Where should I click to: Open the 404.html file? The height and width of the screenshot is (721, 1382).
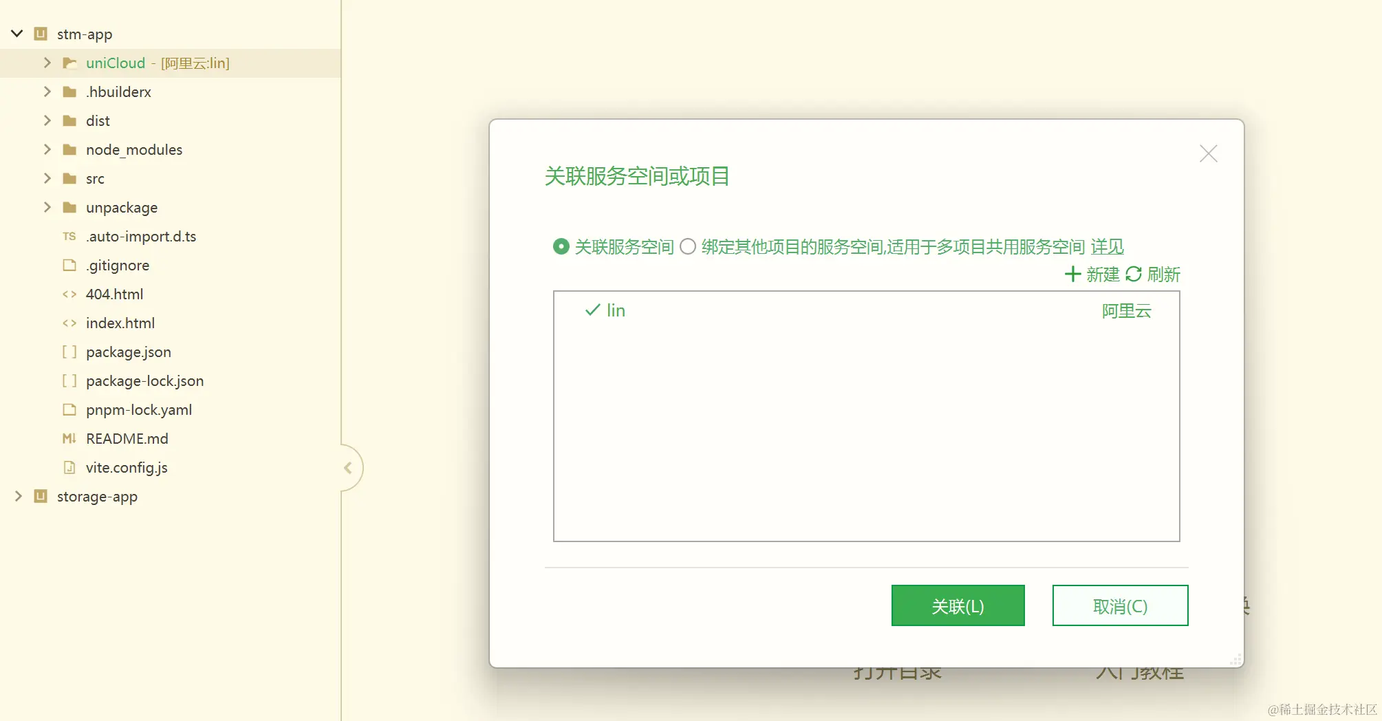coord(114,294)
